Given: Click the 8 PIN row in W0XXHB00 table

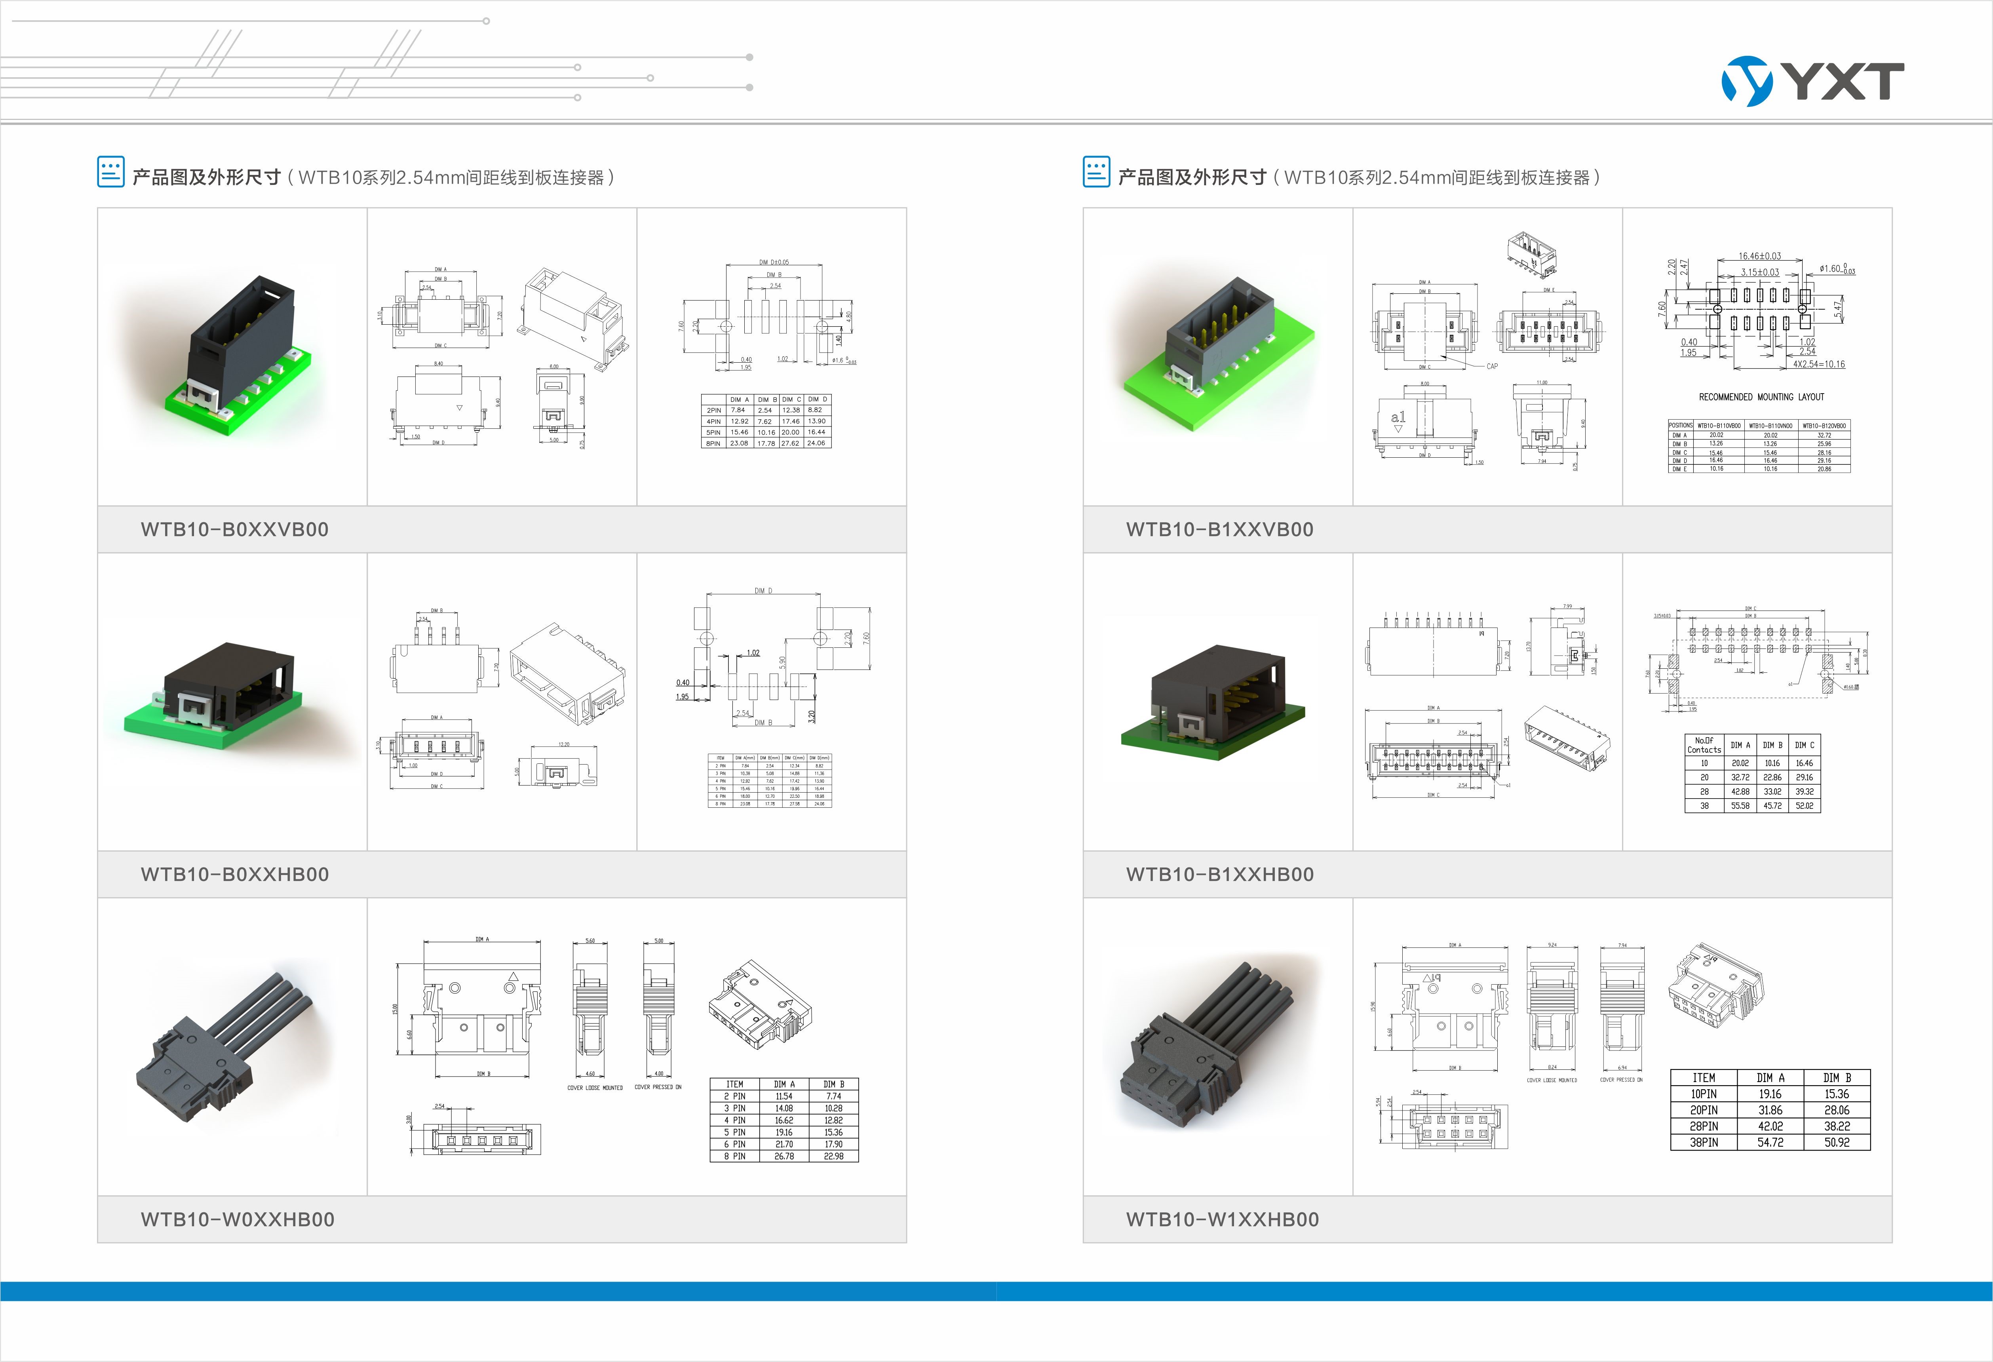Looking at the screenshot, I should (x=783, y=1156).
